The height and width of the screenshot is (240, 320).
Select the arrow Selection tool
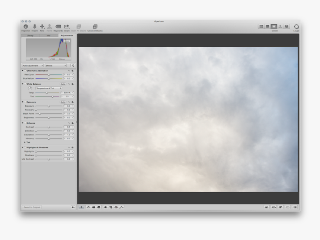coord(81,207)
